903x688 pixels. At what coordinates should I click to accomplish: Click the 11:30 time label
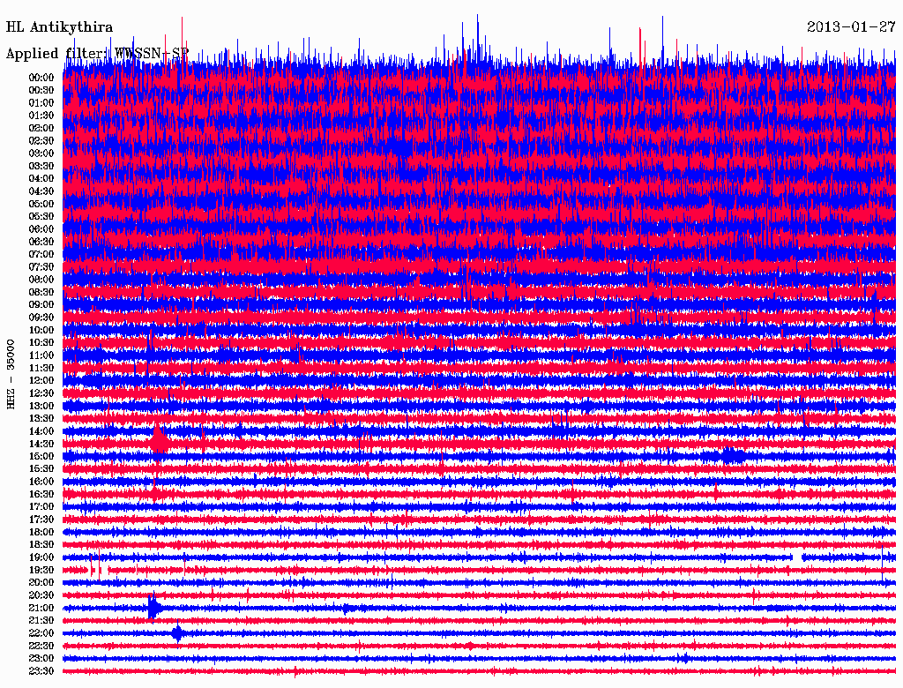point(41,368)
